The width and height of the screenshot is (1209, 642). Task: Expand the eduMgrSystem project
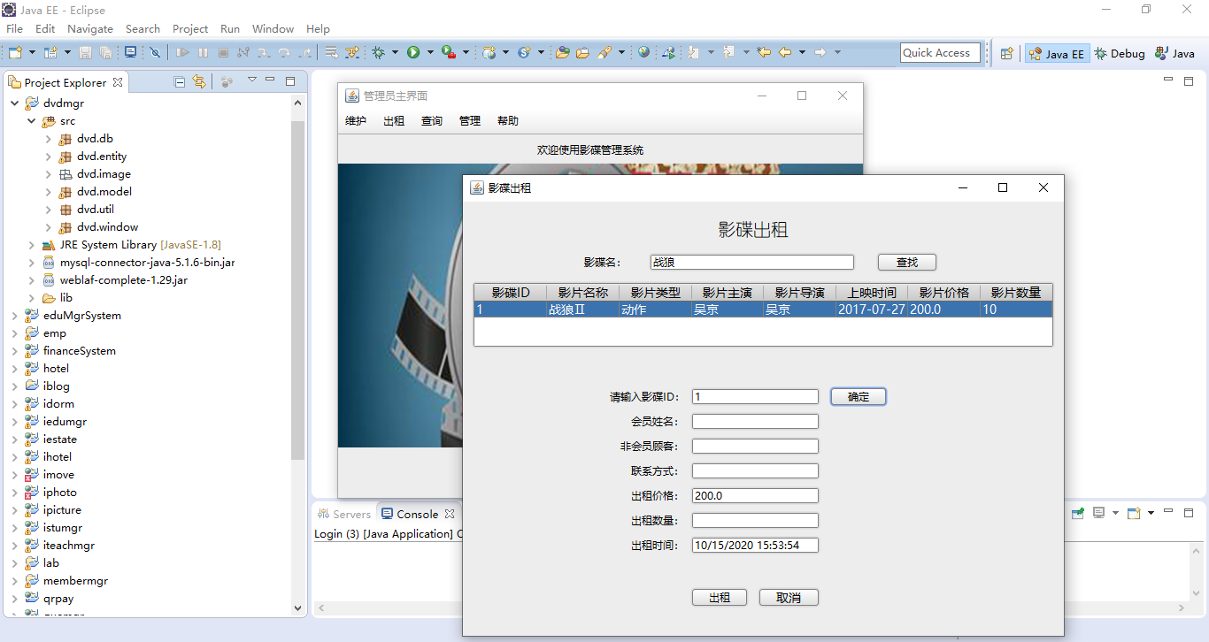tap(14, 316)
